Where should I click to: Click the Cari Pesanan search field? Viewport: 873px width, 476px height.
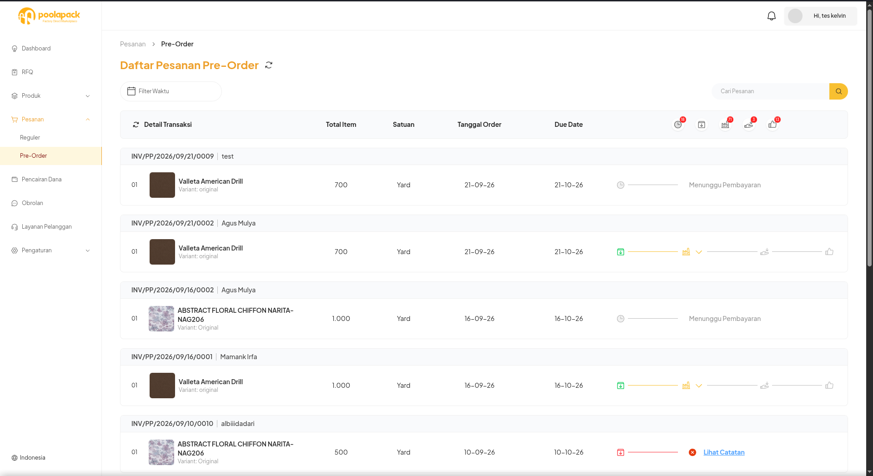[771, 91]
